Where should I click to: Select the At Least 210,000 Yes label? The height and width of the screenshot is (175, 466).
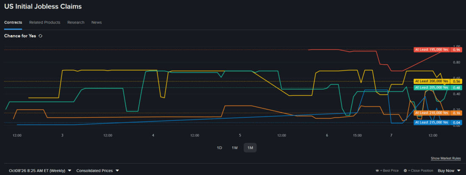pyautogui.click(x=431, y=113)
